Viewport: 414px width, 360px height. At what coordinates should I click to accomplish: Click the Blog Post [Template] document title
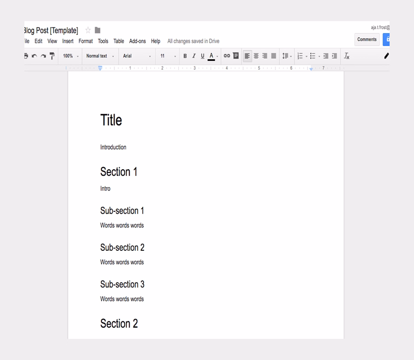tap(51, 30)
